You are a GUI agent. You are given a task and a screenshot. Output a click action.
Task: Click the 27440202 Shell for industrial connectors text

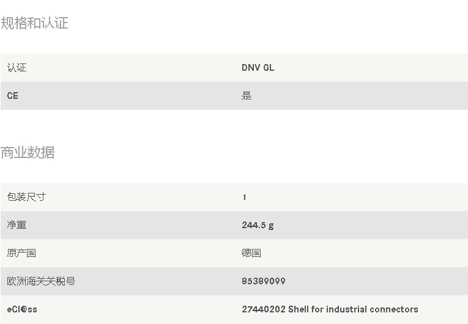pyautogui.click(x=330, y=309)
